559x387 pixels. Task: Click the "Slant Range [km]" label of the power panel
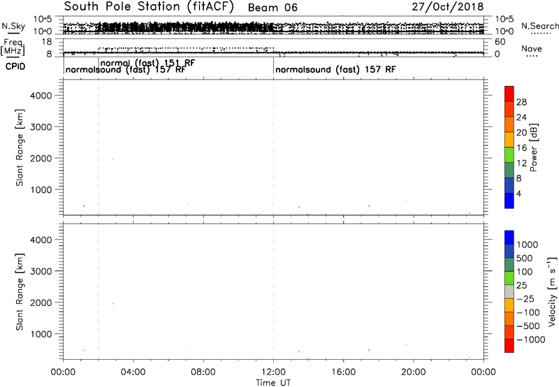pyautogui.click(x=20, y=147)
